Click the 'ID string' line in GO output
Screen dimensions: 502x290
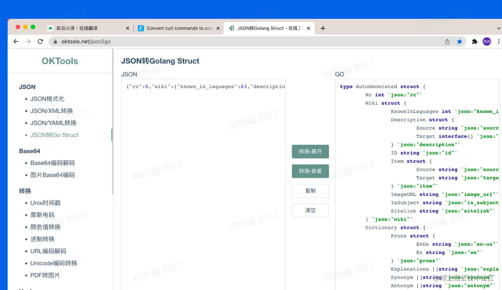tap(424, 153)
